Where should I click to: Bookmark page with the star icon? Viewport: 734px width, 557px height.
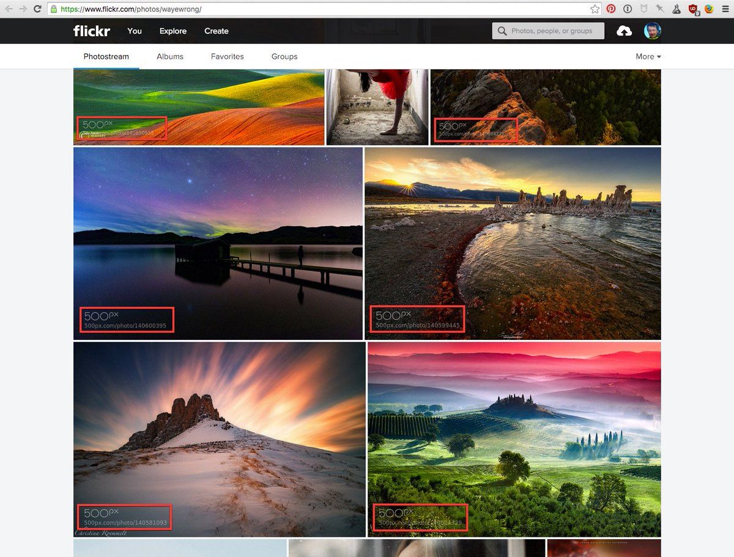point(595,9)
